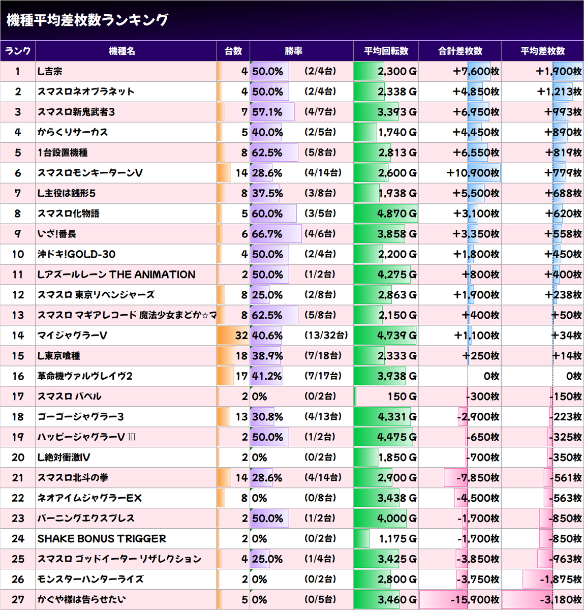Click the 平均回転数 column header

pos(386,51)
